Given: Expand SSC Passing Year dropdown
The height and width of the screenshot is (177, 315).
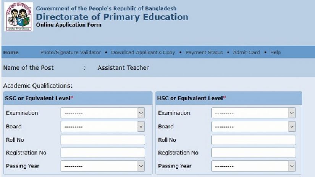Looking at the screenshot, I should click(102, 166).
